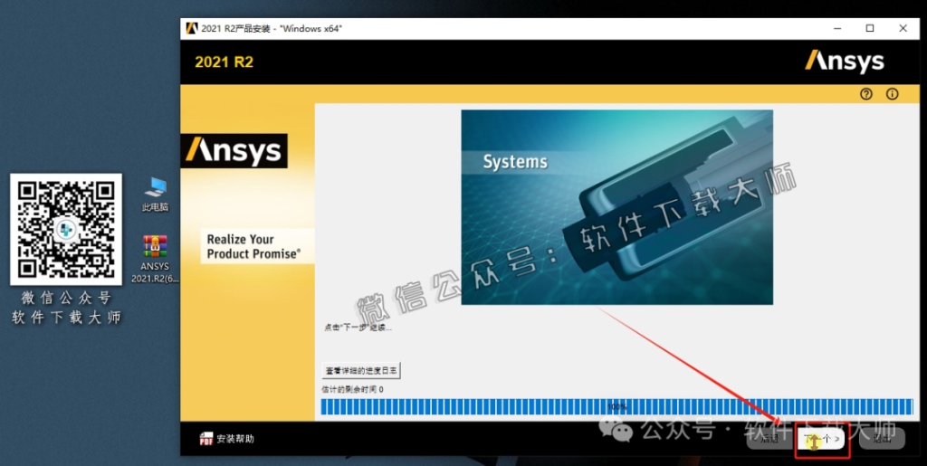
Task: Click 'Realize Your Product Promise' text
Action: (253, 247)
